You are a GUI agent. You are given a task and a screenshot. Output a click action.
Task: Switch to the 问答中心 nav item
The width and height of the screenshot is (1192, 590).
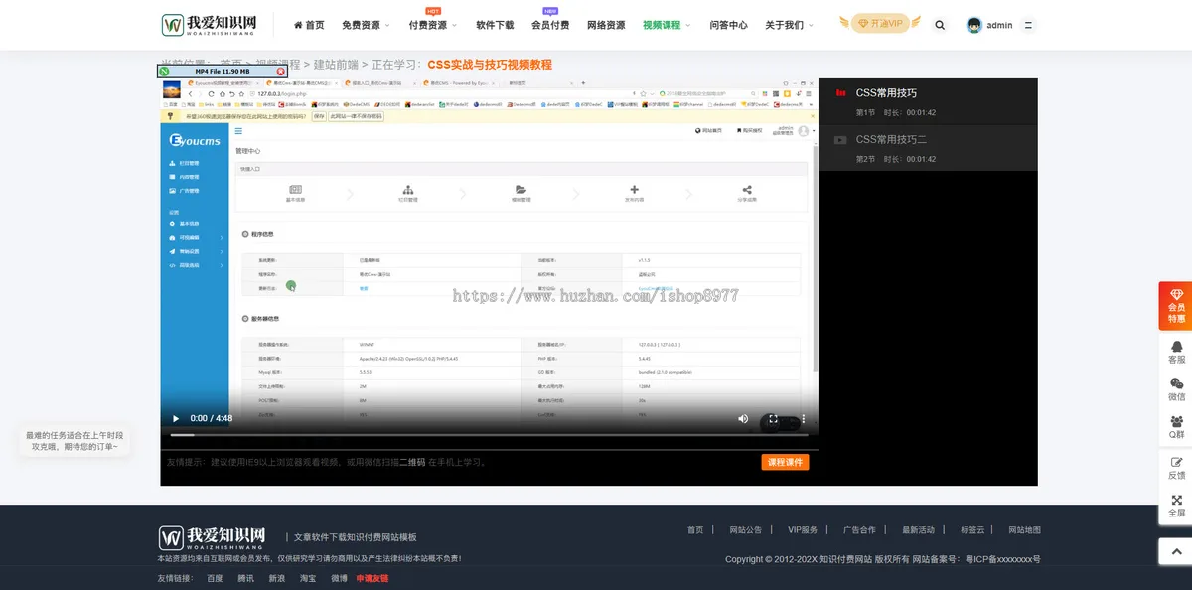click(x=729, y=25)
